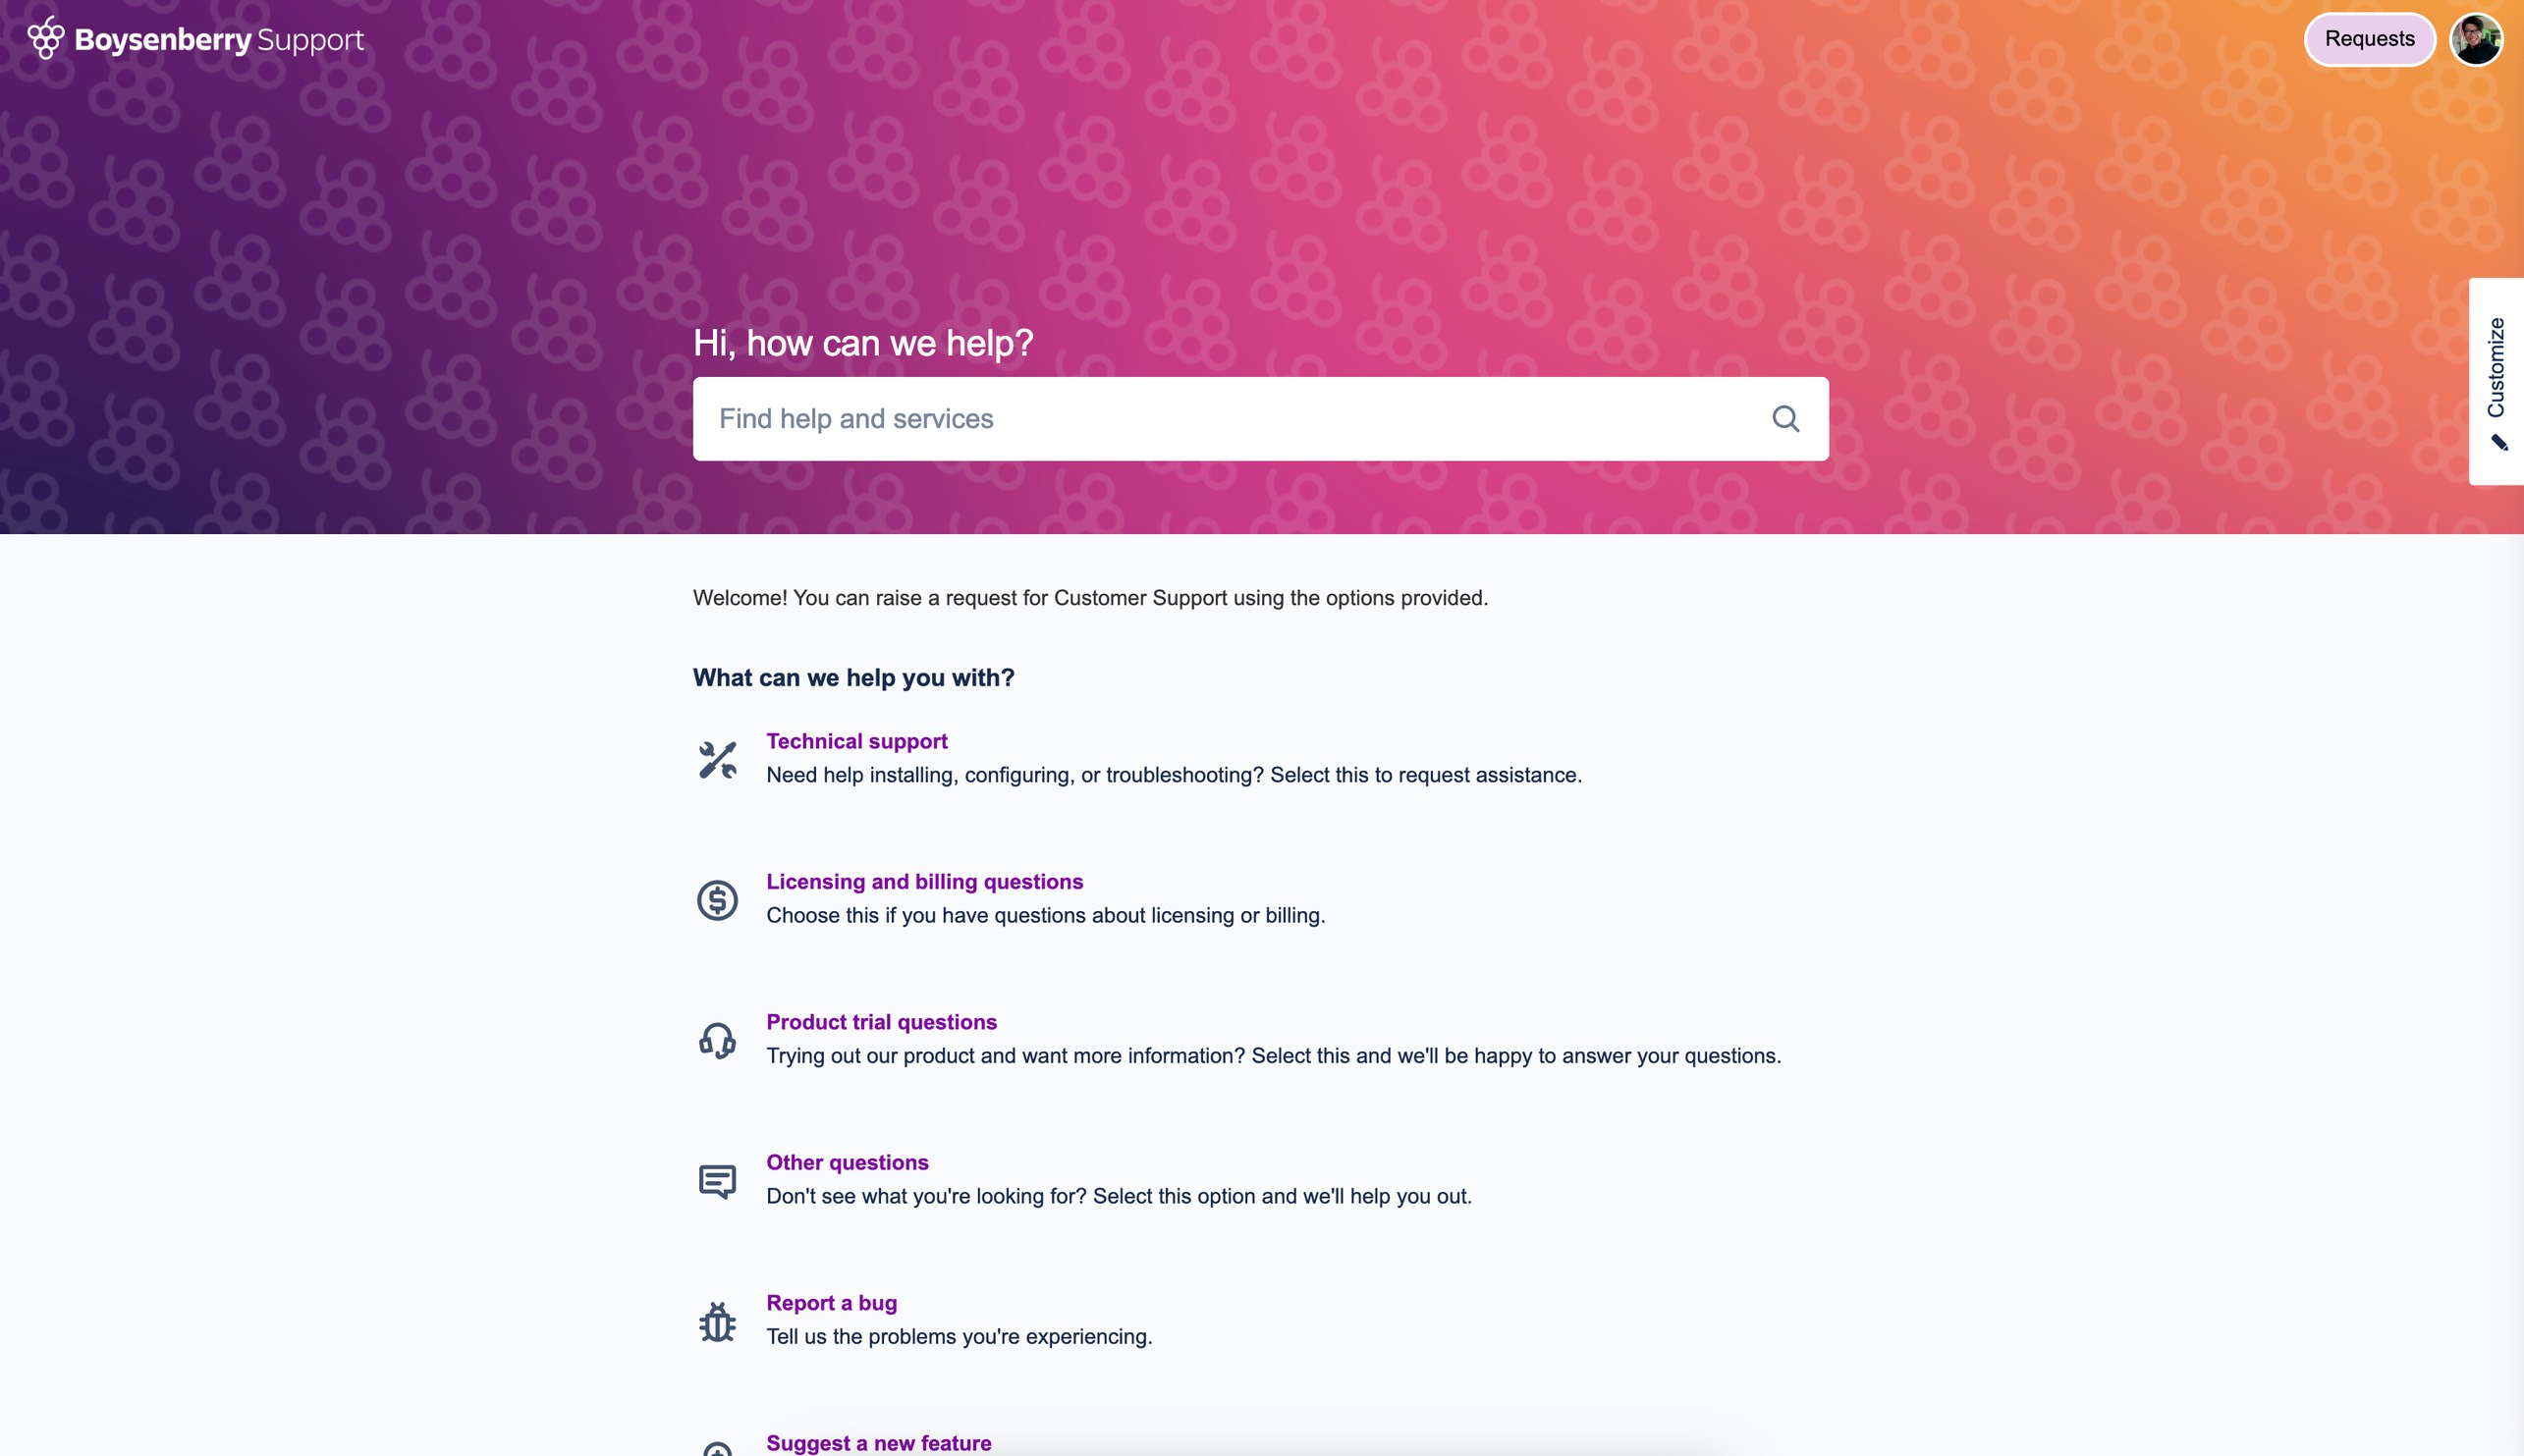
Task: Expand the Suggest a new feature option
Action: click(879, 1442)
